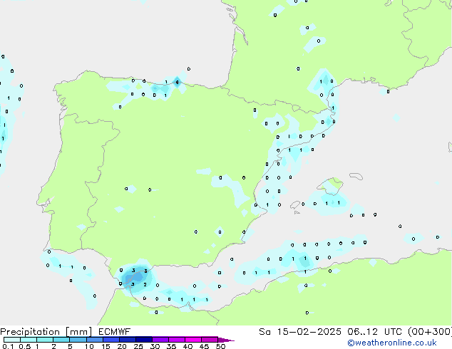Click the legend label "30"
The height and width of the screenshot is (349, 452).
tap(155, 346)
